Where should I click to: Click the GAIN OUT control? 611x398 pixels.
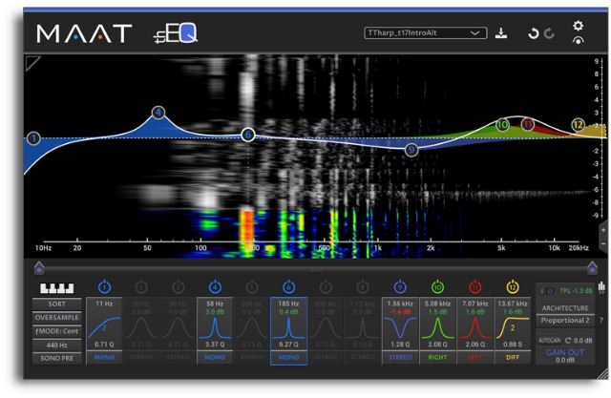click(x=565, y=356)
